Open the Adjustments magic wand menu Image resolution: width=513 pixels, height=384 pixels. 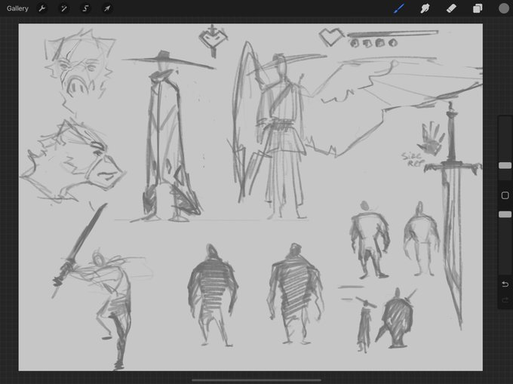pyautogui.click(x=64, y=8)
